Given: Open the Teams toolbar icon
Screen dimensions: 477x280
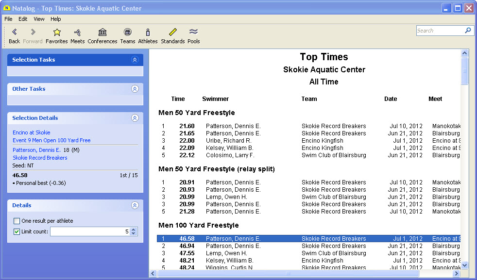Looking at the screenshot, I should click(128, 33).
